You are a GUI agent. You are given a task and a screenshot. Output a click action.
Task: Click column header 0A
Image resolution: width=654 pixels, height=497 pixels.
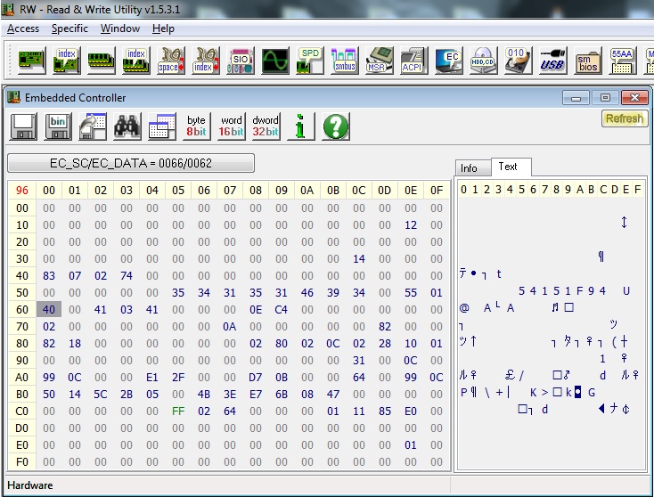307,191
